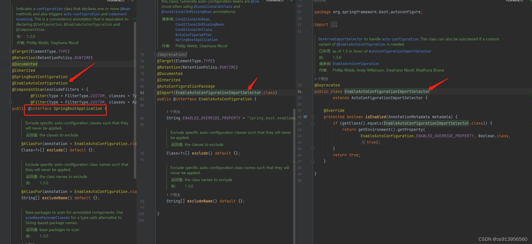Screen dimensions: 532x244
Task: Expand the folded import block on line 19
Action: tap(313, 25)
